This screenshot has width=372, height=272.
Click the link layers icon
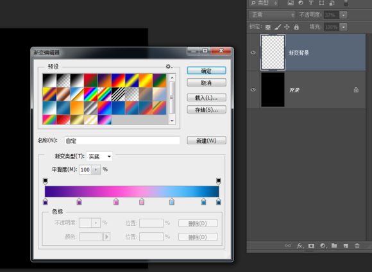point(288,246)
